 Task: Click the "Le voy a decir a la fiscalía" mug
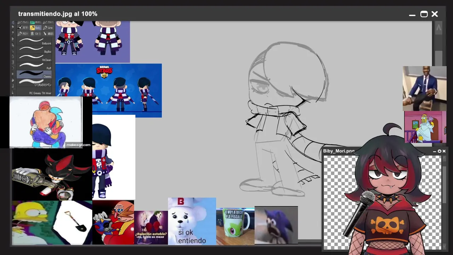235,227
